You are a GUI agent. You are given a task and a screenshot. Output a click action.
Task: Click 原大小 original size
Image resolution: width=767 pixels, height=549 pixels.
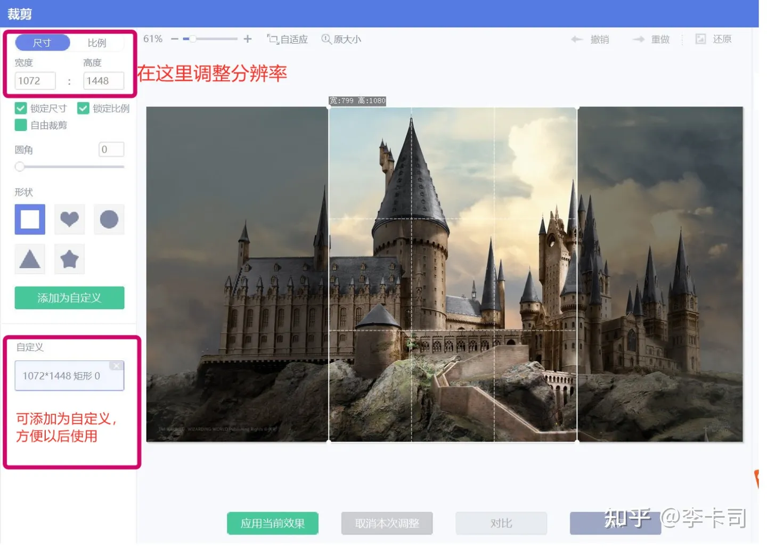(341, 39)
